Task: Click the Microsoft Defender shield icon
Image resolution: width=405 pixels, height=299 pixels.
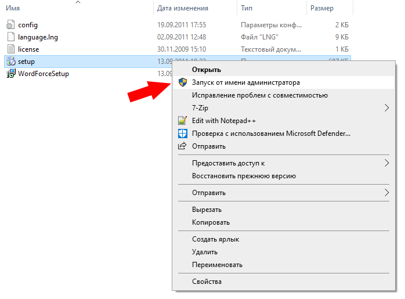Action: point(182,134)
